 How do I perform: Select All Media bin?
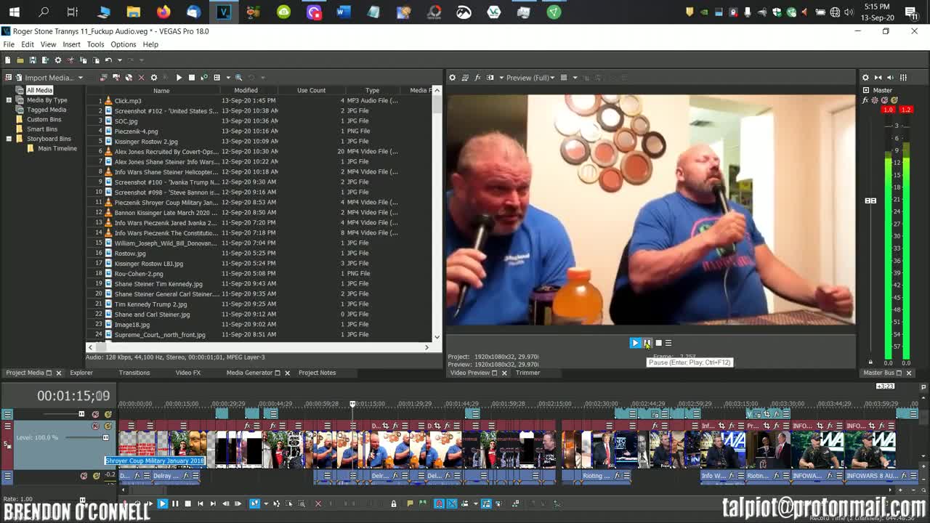coord(39,90)
